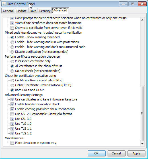
Task: Click the Cancel button
Action: click(116, 153)
